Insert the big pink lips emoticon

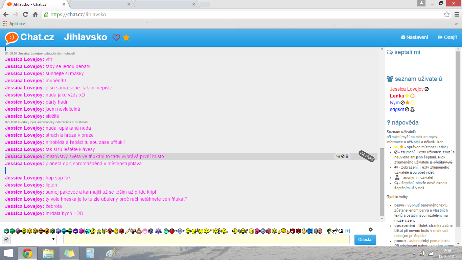144,231
